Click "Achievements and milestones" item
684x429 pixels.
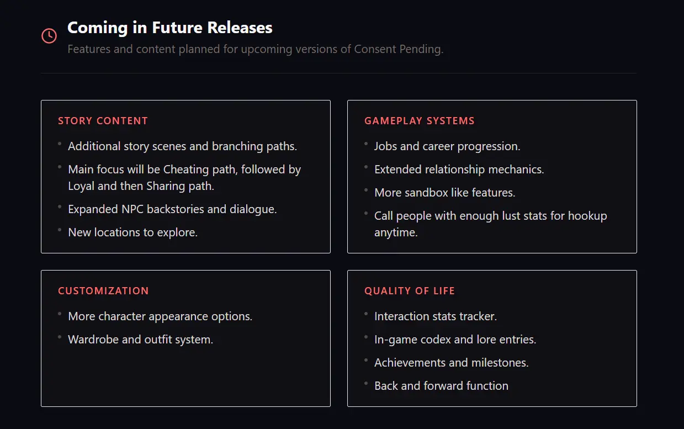coord(451,363)
